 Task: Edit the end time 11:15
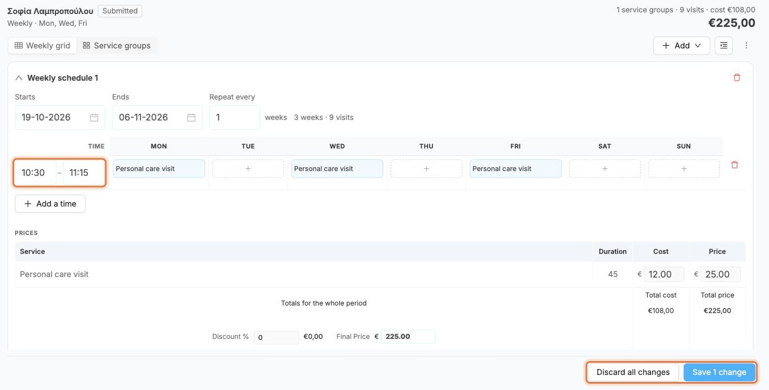83,173
